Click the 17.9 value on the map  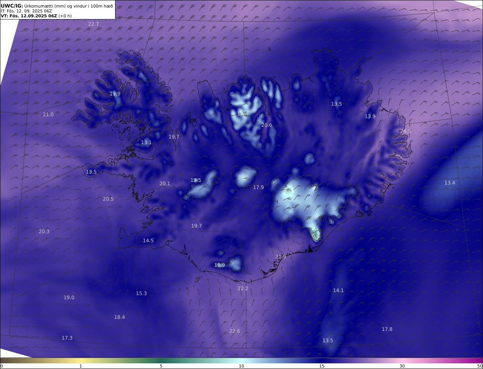point(258,187)
